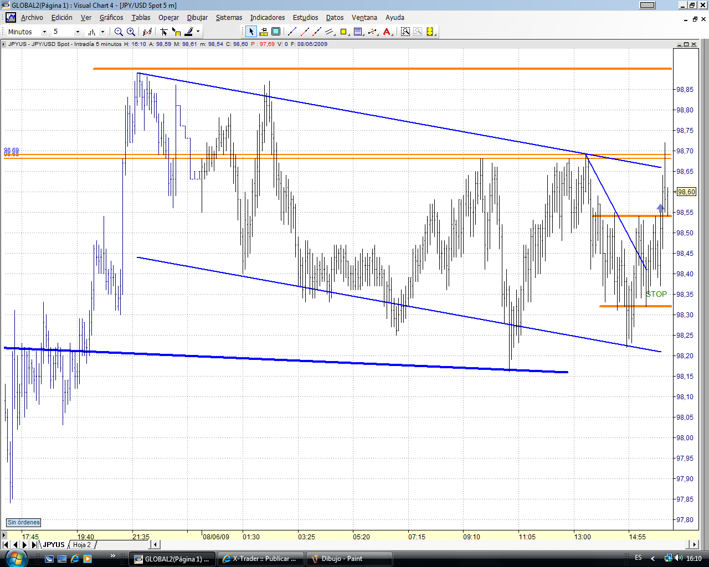
Task: Open the Gráficos menu
Action: coord(111,18)
